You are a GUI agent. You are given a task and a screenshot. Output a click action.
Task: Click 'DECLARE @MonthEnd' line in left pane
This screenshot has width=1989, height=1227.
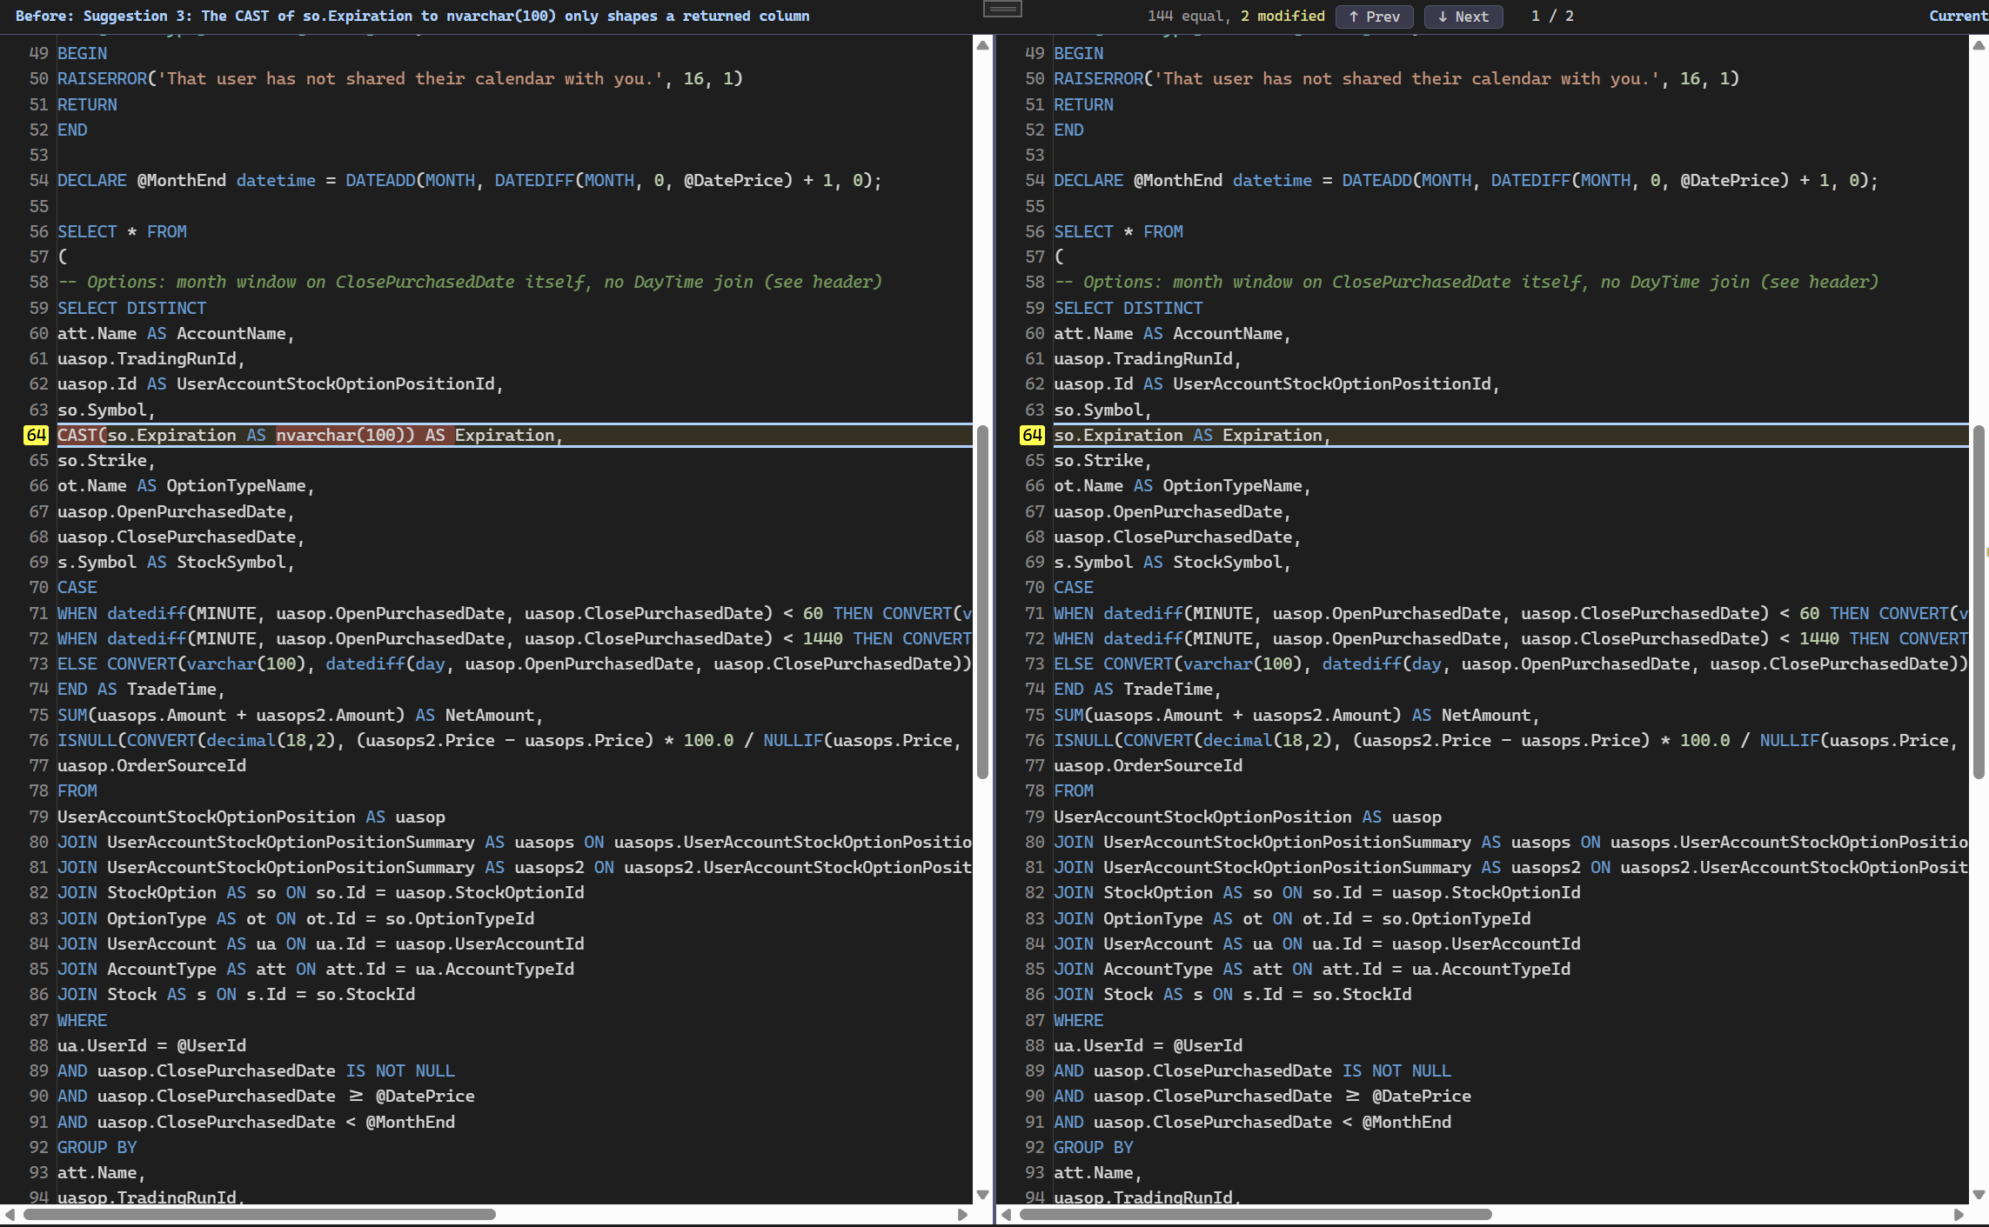[x=469, y=180]
